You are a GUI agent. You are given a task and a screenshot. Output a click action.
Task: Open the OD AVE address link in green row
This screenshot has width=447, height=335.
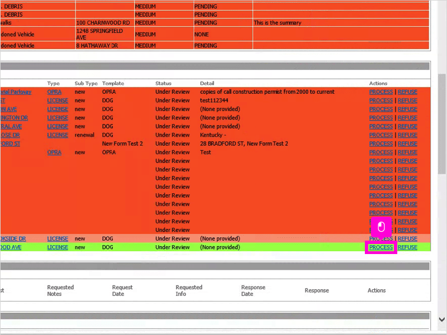click(x=11, y=247)
